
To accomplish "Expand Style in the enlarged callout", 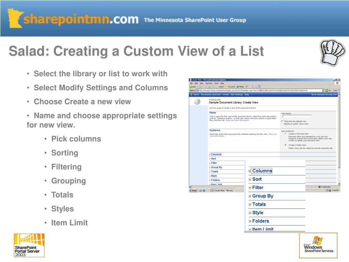I will coord(250,213).
